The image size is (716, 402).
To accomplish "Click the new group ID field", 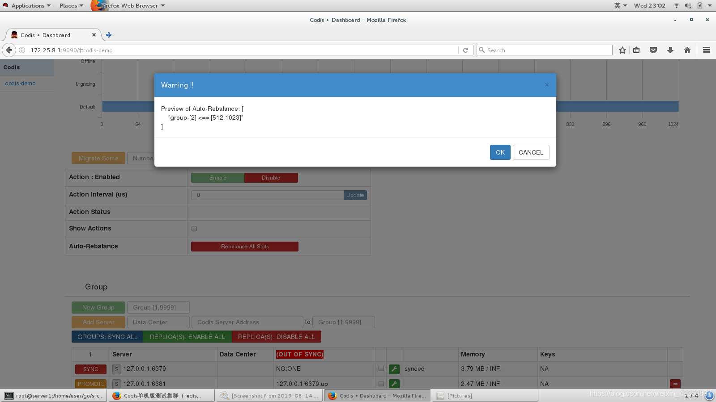I will click(158, 307).
